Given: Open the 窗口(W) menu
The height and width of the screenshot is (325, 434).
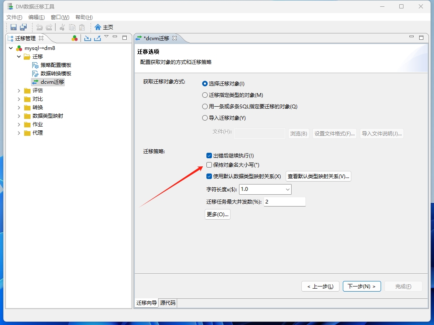Looking at the screenshot, I should [x=60, y=17].
